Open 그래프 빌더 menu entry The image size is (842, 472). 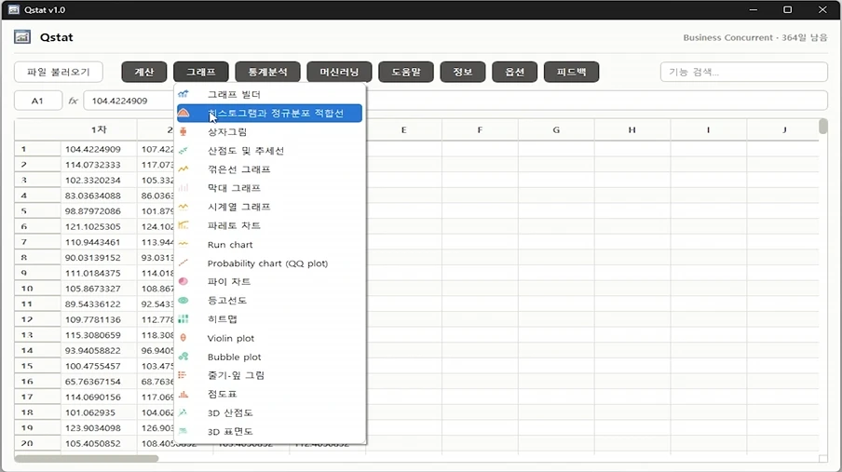tap(269, 94)
